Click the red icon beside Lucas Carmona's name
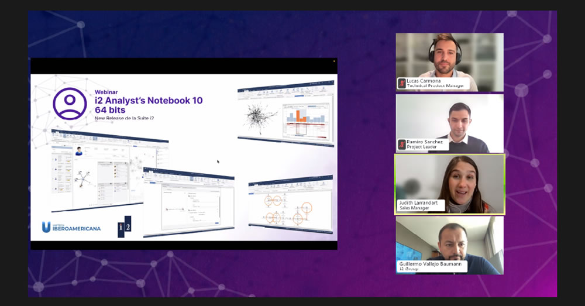 [x=402, y=83]
